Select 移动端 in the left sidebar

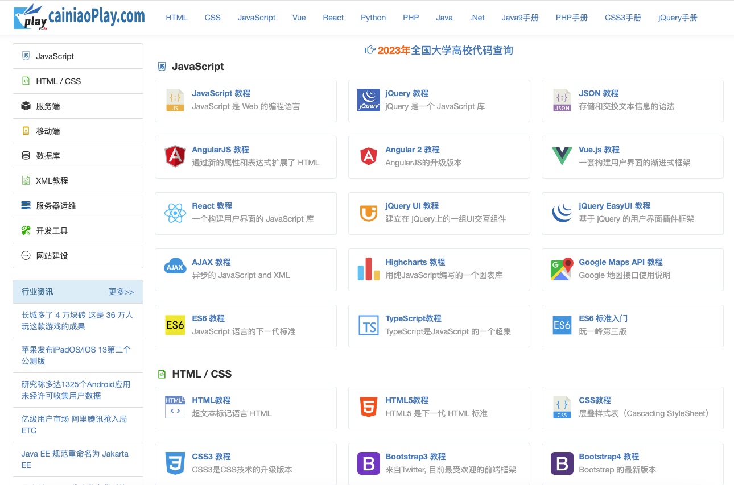click(78, 131)
